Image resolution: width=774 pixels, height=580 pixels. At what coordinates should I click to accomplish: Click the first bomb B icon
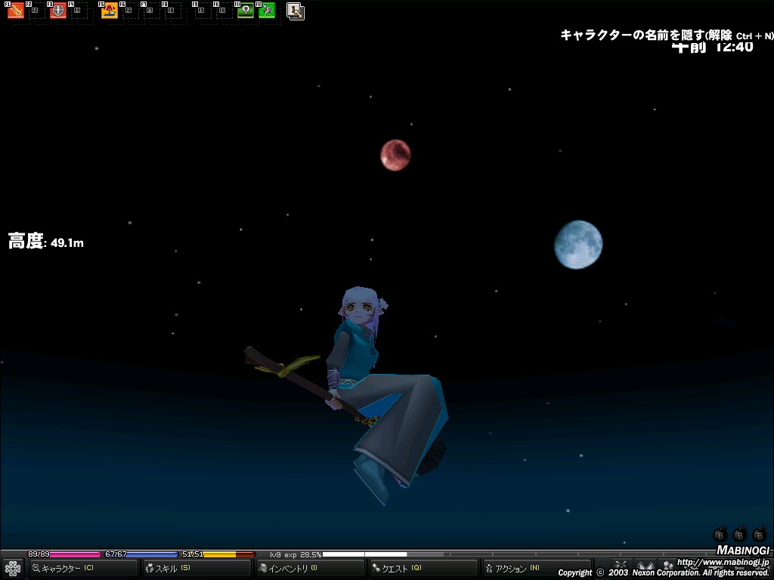pyautogui.click(x=720, y=534)
